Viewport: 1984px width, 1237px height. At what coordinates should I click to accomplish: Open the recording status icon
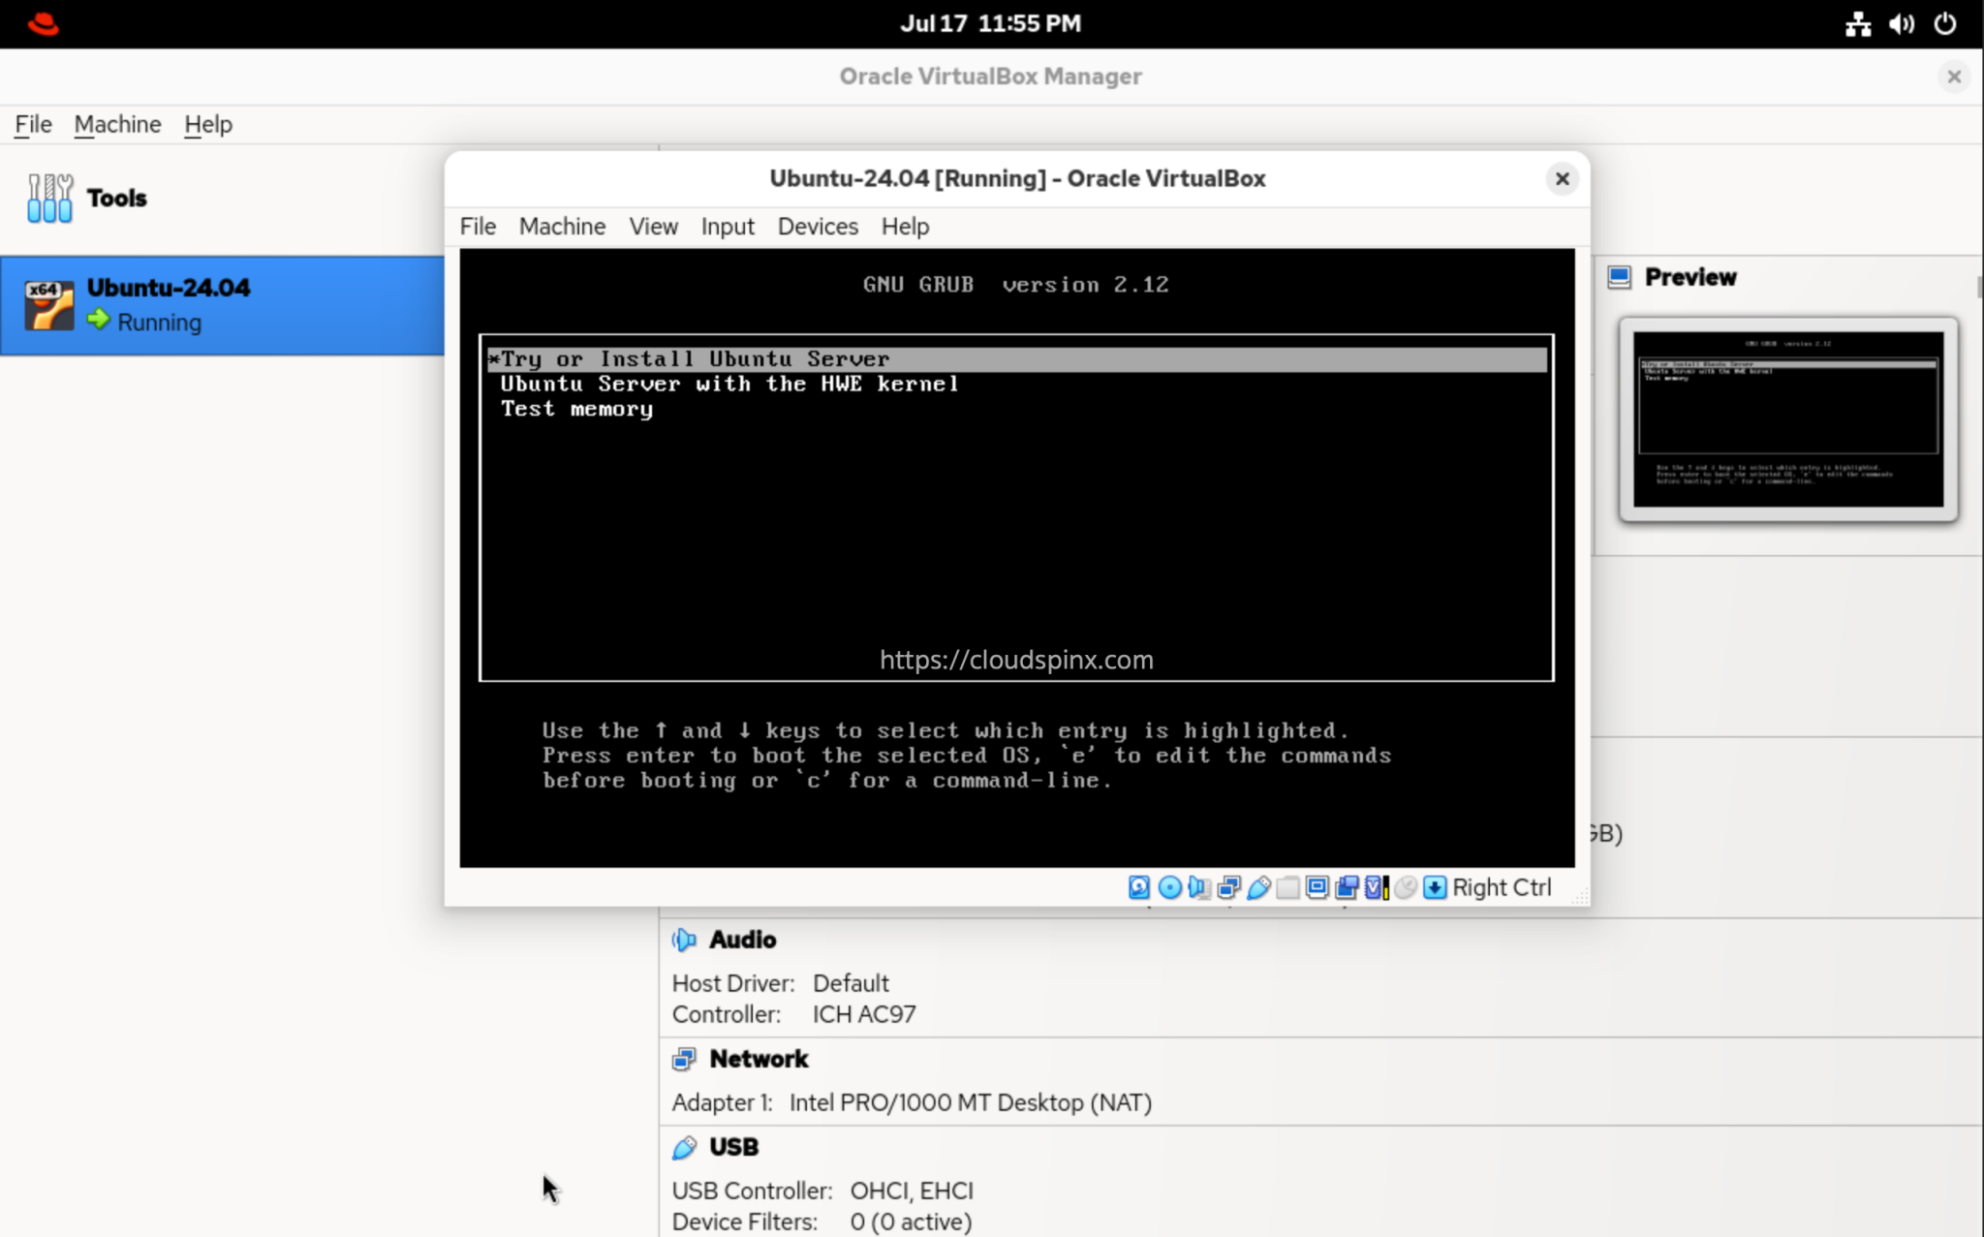pos(1347,887)
